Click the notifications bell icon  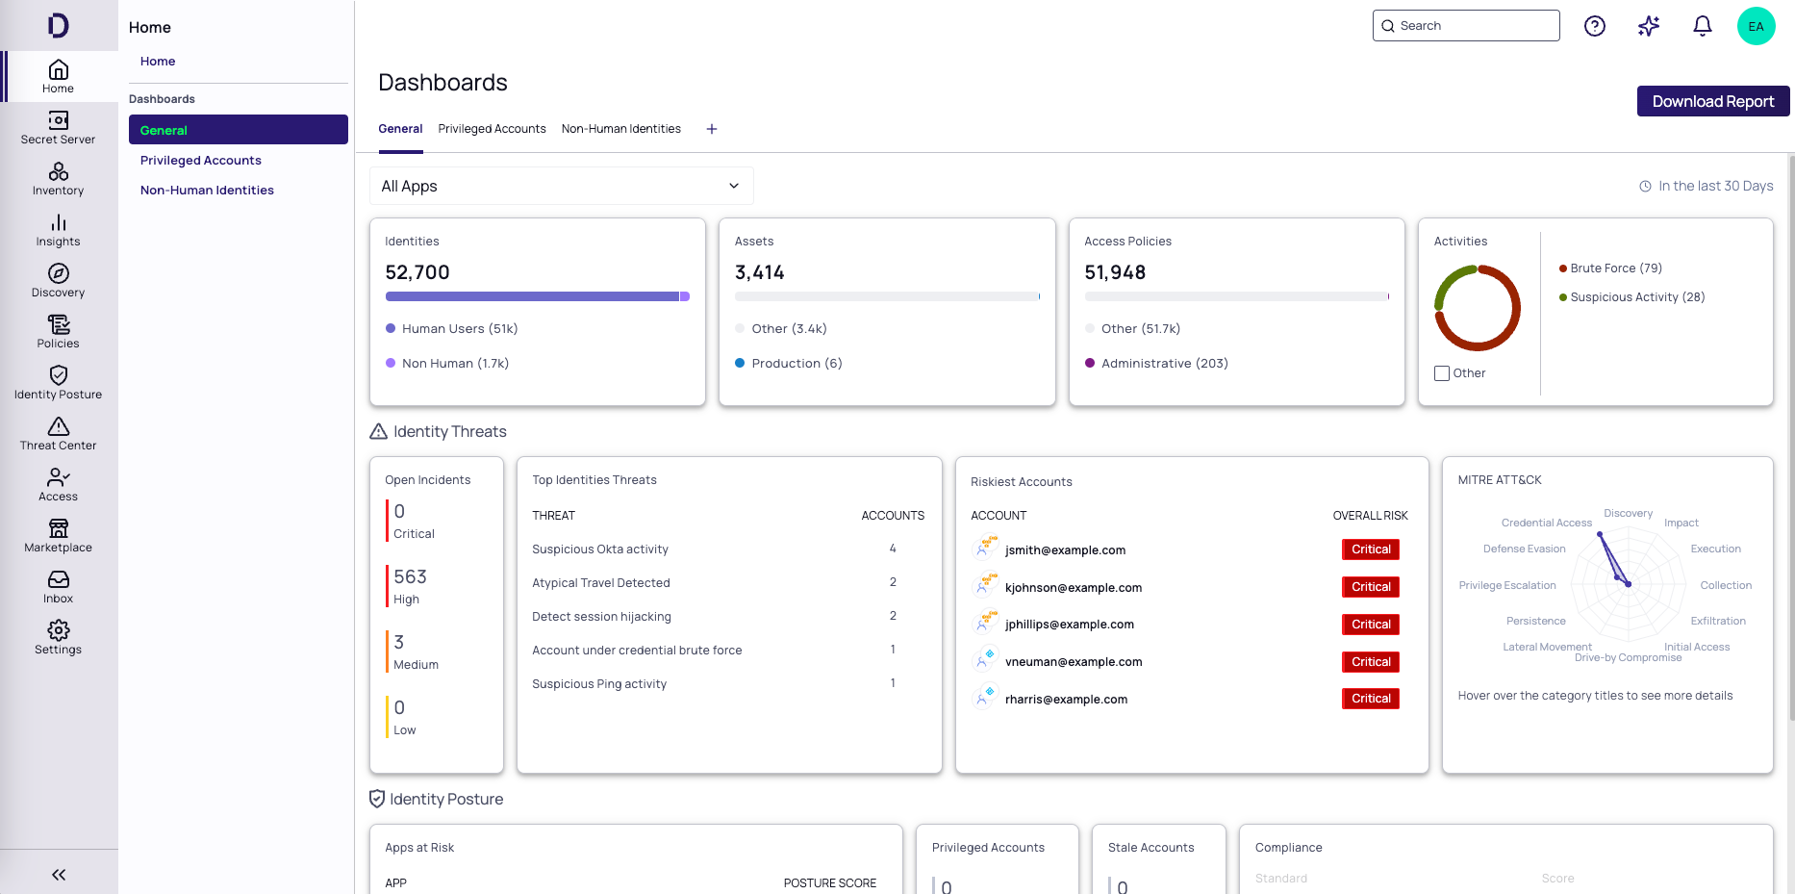click(x=1702, y=26)
